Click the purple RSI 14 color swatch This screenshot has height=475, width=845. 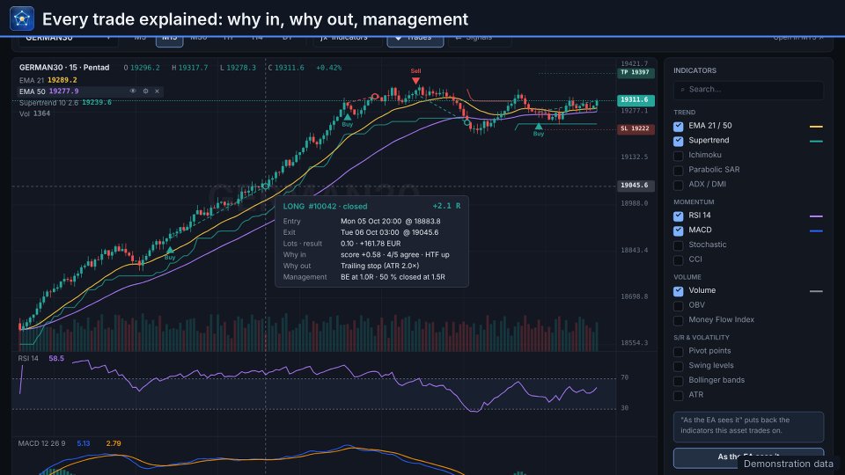pos(816,216)
